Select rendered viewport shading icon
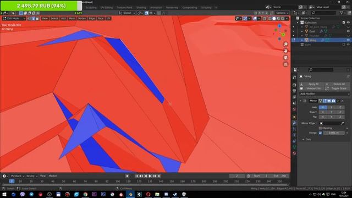 (283, 19)
